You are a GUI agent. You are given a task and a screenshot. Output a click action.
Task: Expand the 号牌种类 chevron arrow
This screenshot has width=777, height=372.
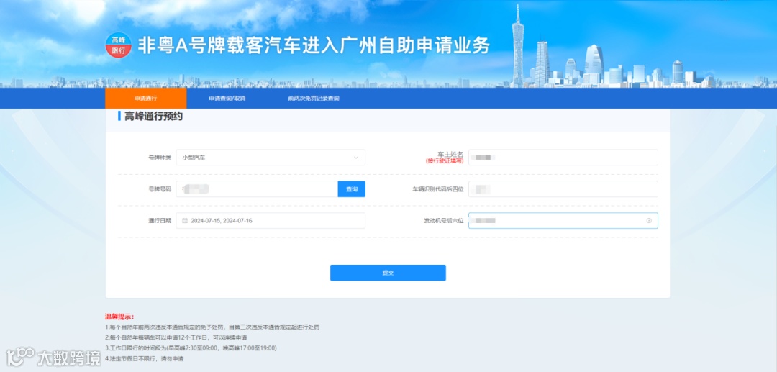coord(356,158)
